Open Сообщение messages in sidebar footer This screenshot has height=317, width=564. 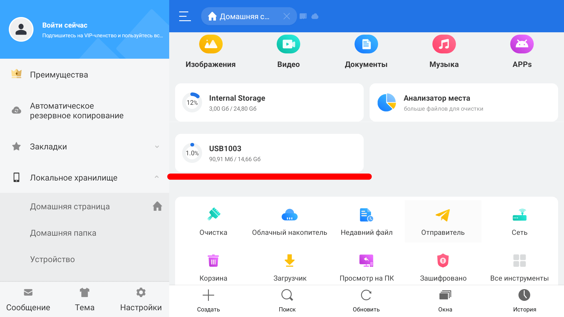coord(28,300)
